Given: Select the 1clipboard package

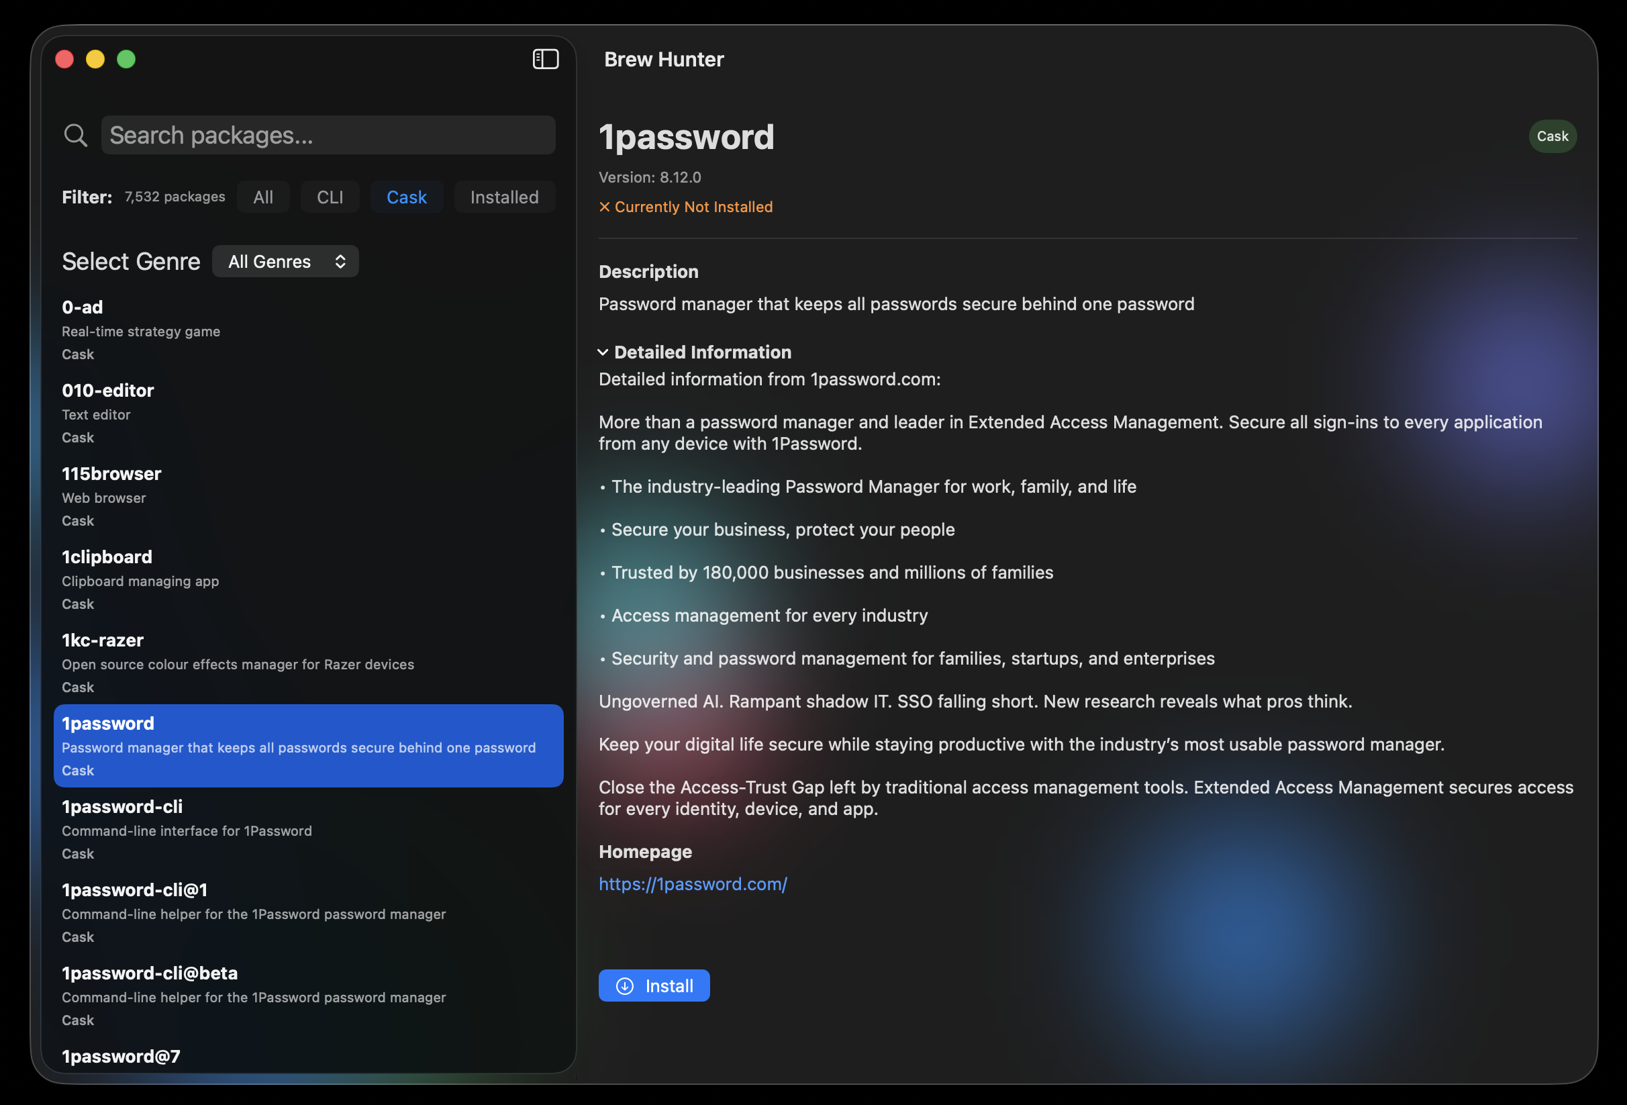Looking at the screenshot, I should pos(308,580).
